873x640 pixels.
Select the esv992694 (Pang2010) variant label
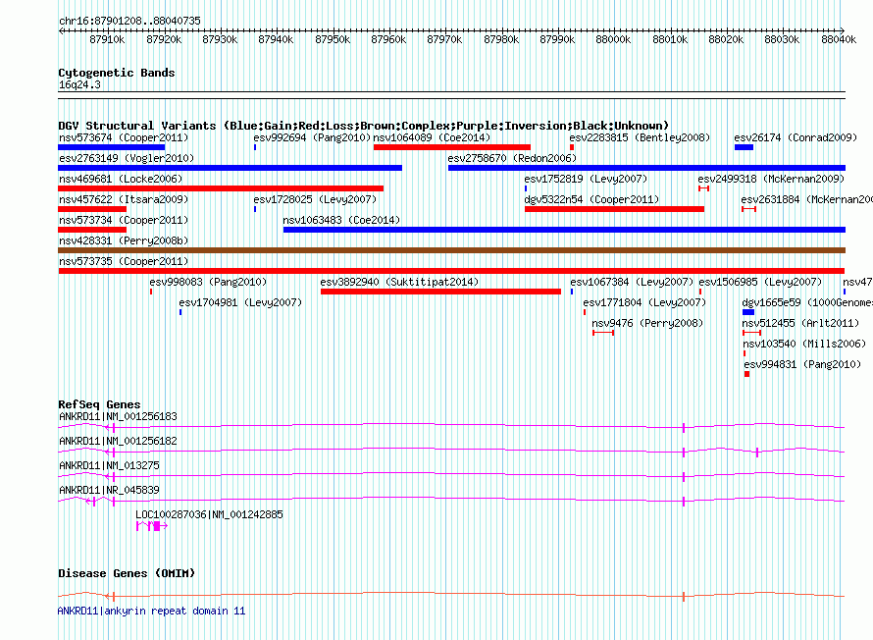coord(312,137)
